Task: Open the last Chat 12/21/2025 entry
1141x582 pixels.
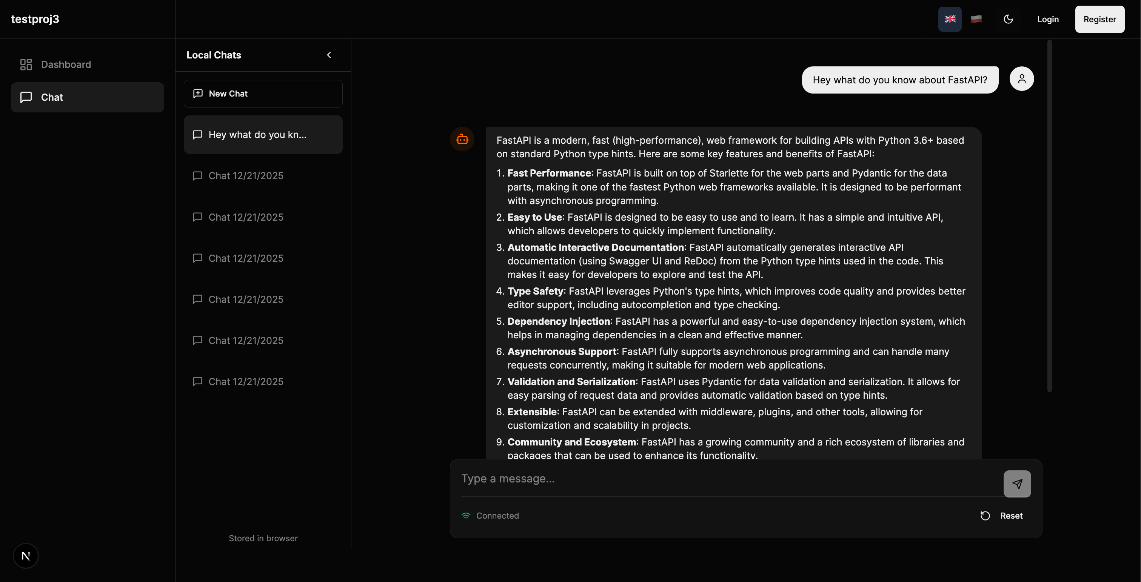Action: [x=246, y=381]
